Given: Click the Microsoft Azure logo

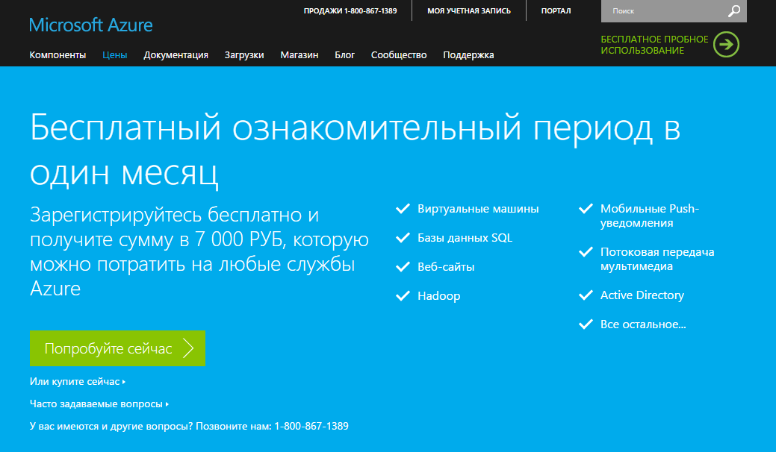Looking at the screenshot, I should coord(90,25).
